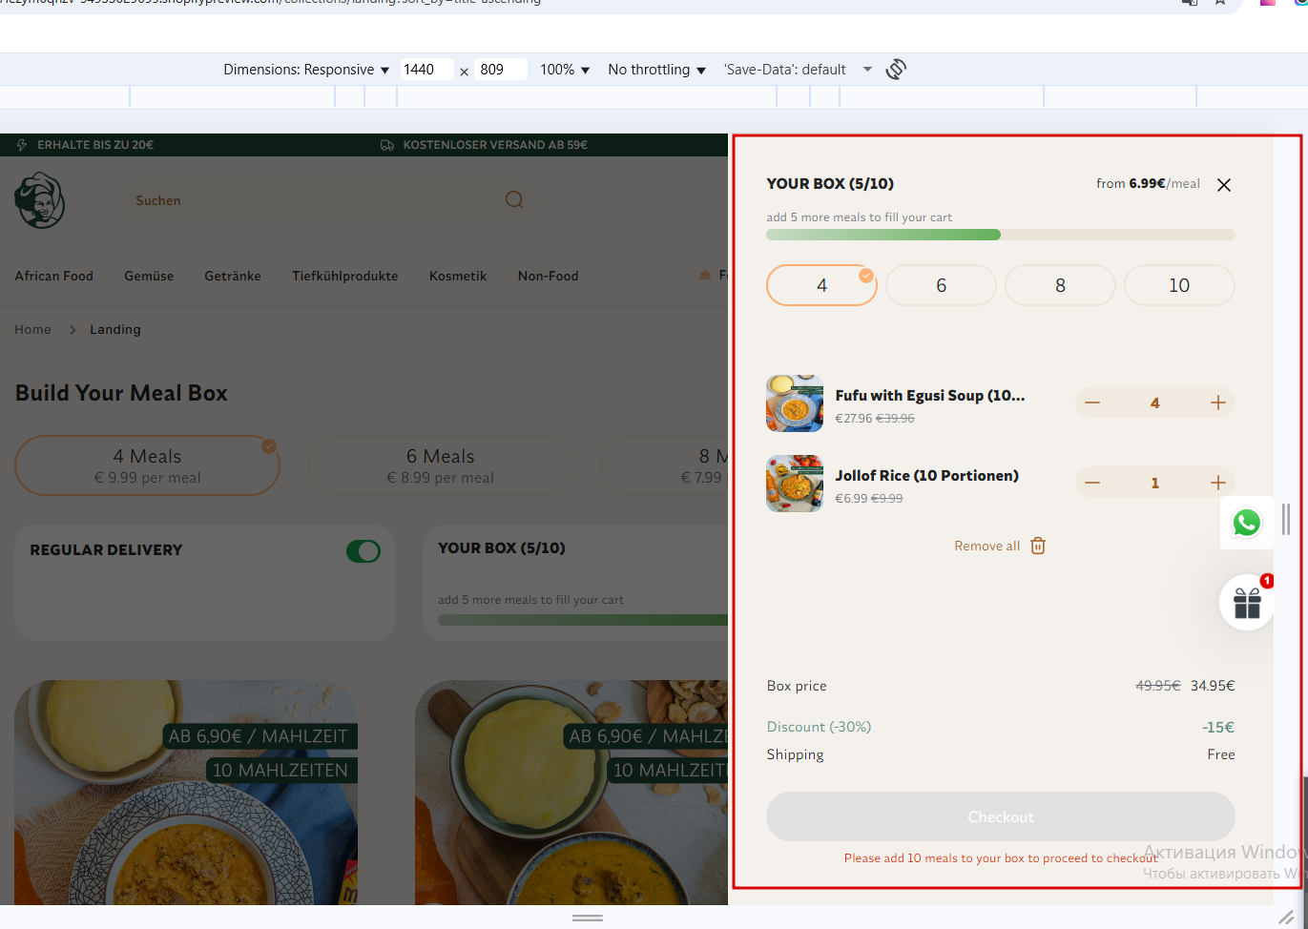Click the Checkout button
This screenshot has width=1308, height=929.
(1001, 816)
